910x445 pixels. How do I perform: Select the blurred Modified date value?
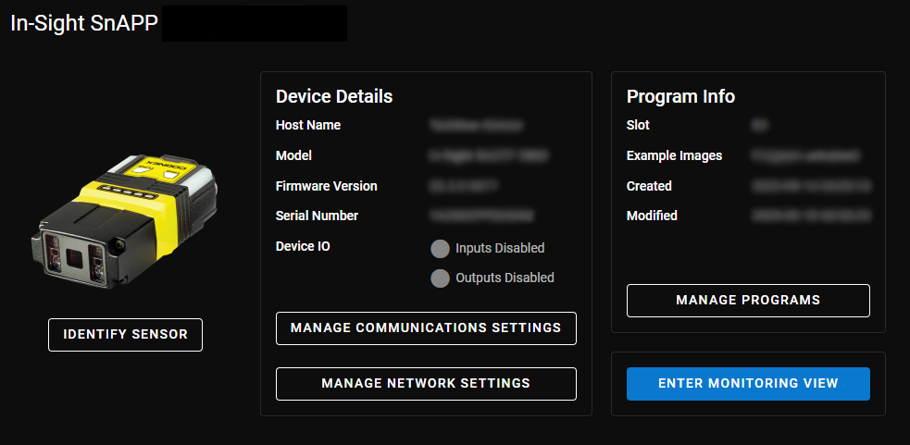[810, 216]
